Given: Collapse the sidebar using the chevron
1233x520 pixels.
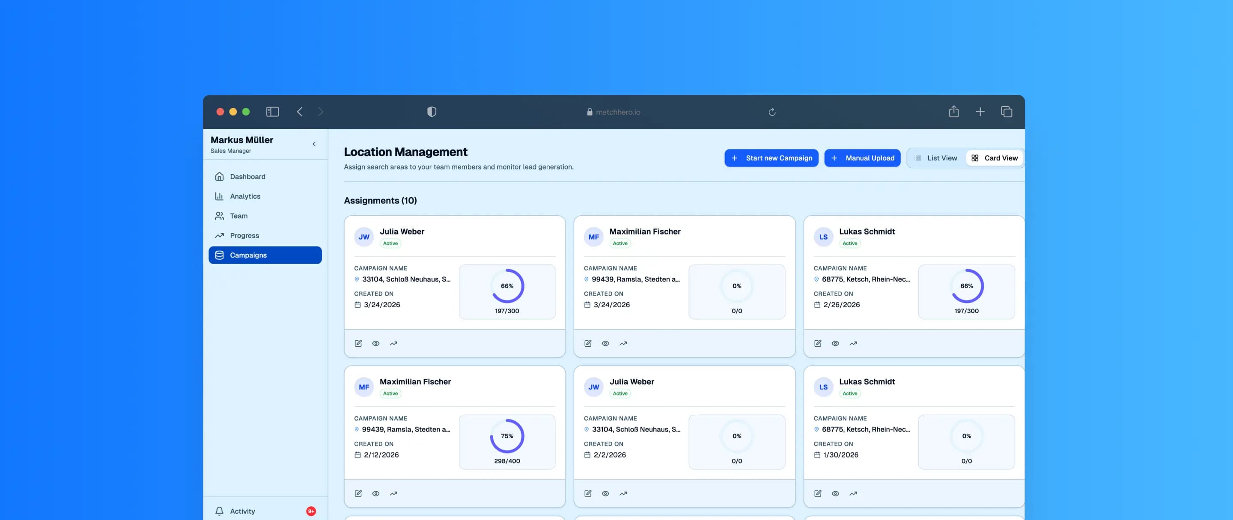Looking at the screenshot, I should tap(314, 144).
